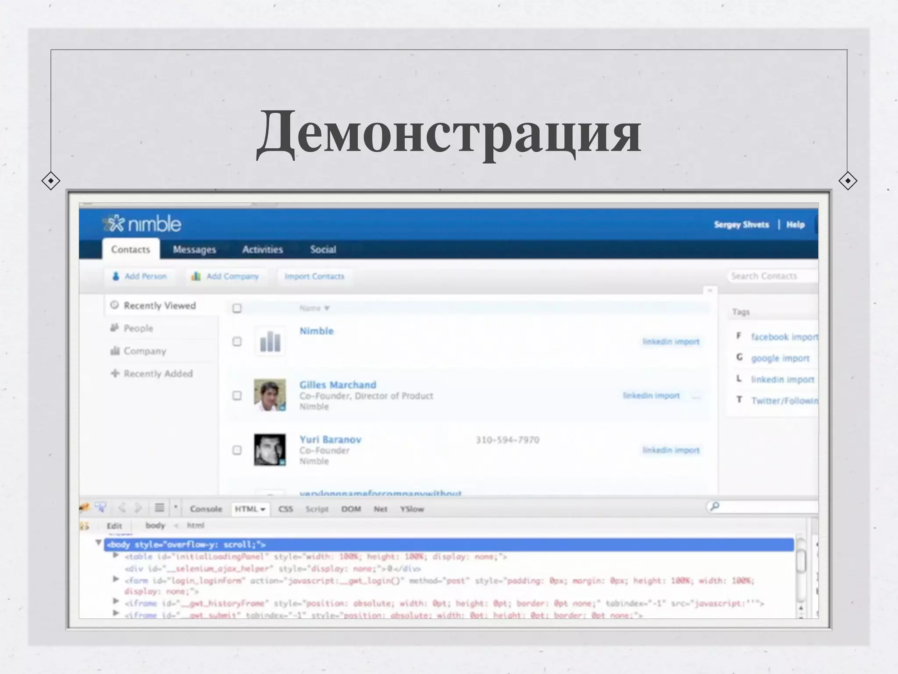898x674 pixels.
Task: Click the Add Company chart icon button
Action: tap(196, 276)
